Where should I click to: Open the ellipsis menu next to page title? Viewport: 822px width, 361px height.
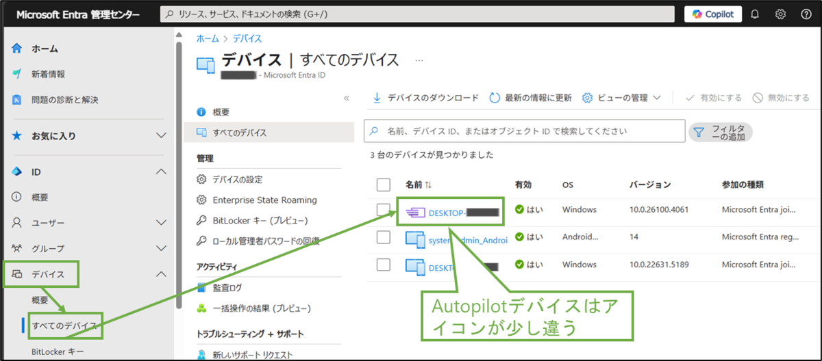tap(419, 60)
